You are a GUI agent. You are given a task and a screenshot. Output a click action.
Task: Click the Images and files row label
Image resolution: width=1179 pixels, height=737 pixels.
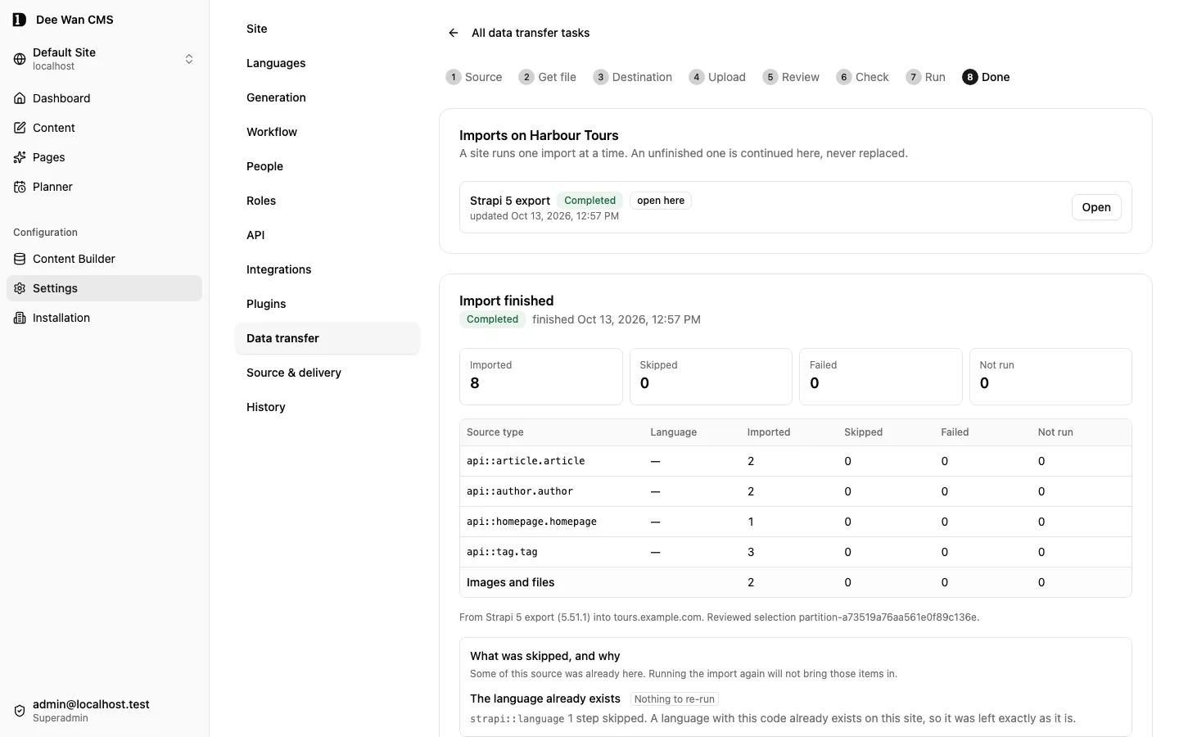tap(510, 582)
